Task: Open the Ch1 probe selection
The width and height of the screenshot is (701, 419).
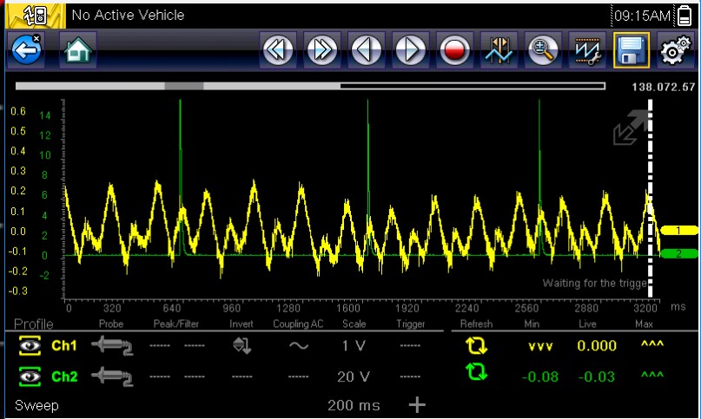Action: pos(110,346)
